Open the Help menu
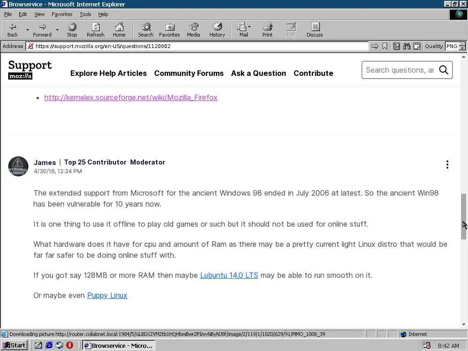Viewport: 468px width, 351px height. [x=103, y=14]
